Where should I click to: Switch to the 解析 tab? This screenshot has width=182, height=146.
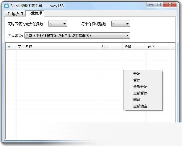click(15, 14)
